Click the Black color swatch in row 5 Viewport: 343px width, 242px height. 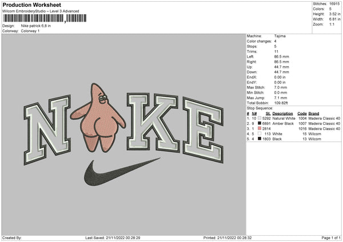(260, 139)
